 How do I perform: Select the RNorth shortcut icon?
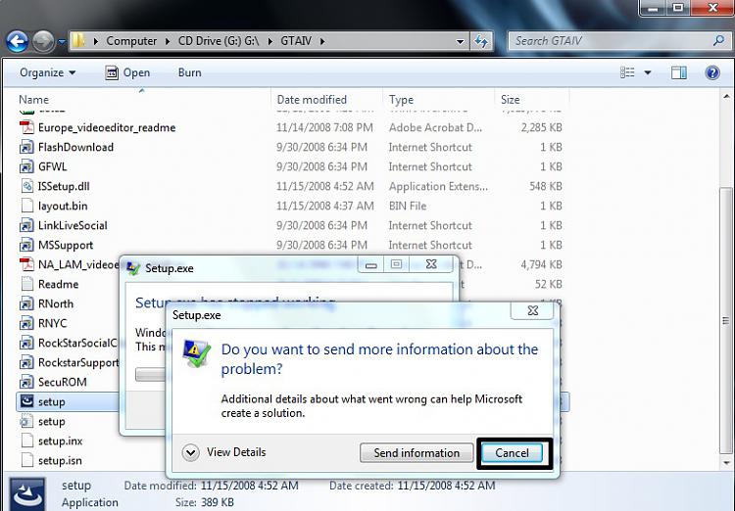27,303
